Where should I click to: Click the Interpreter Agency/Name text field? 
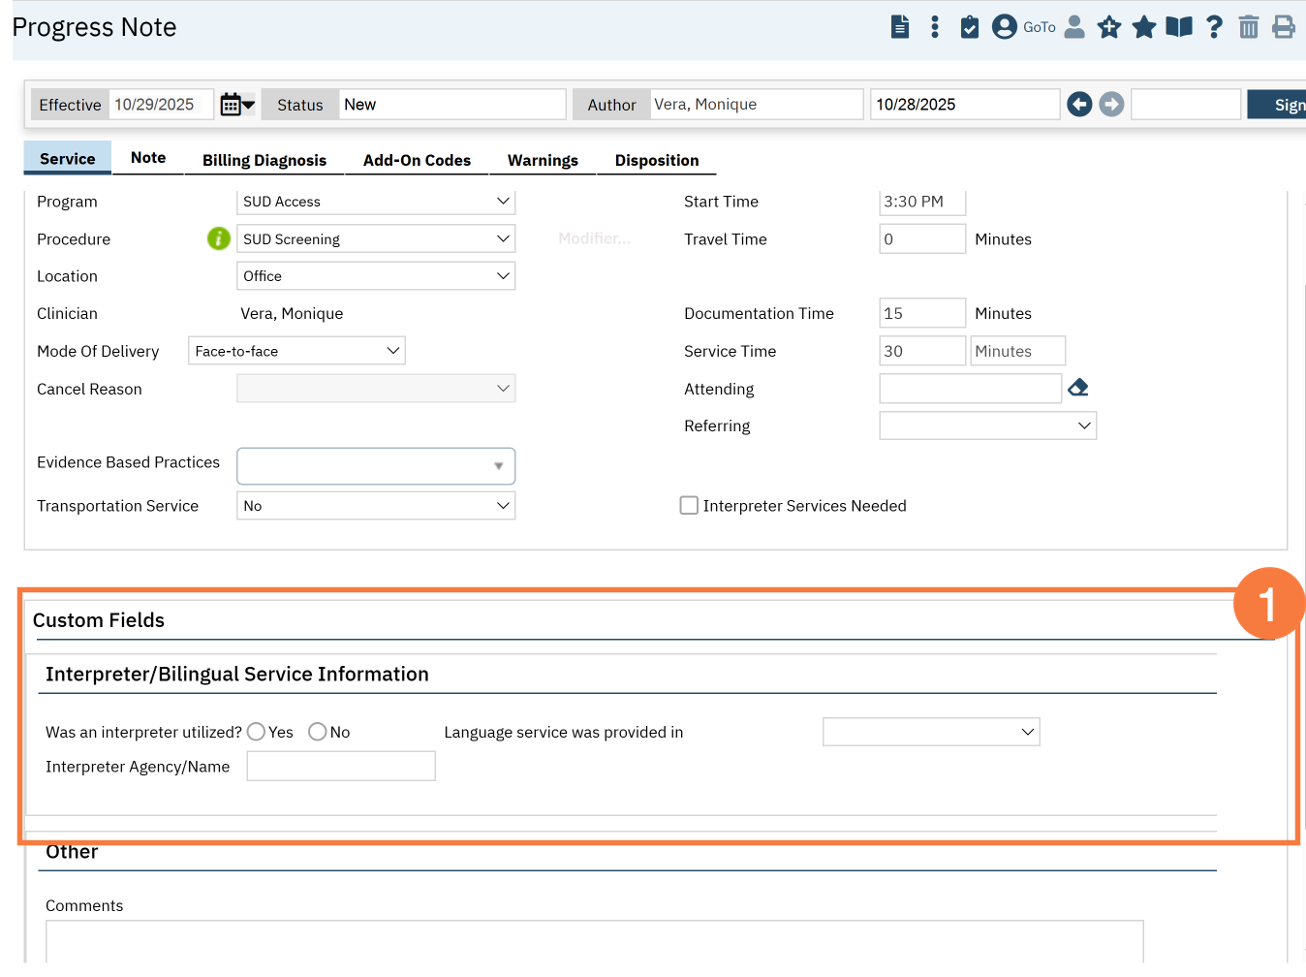click(x=341, y=767)
